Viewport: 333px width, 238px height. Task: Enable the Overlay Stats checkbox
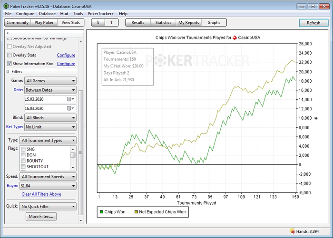(x=10, y=55)
